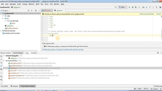The image size is (162, 91).
Task: Refresh Local Changes icon
Action: click(x=1, y=56)
